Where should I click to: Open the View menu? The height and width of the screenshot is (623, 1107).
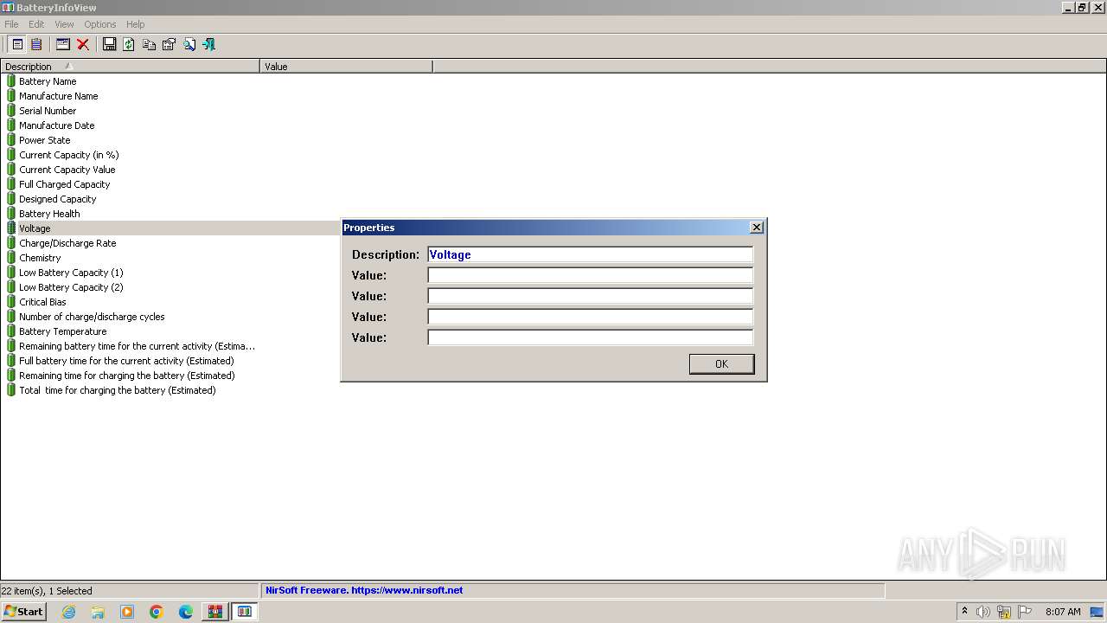(x=64, y=24)
